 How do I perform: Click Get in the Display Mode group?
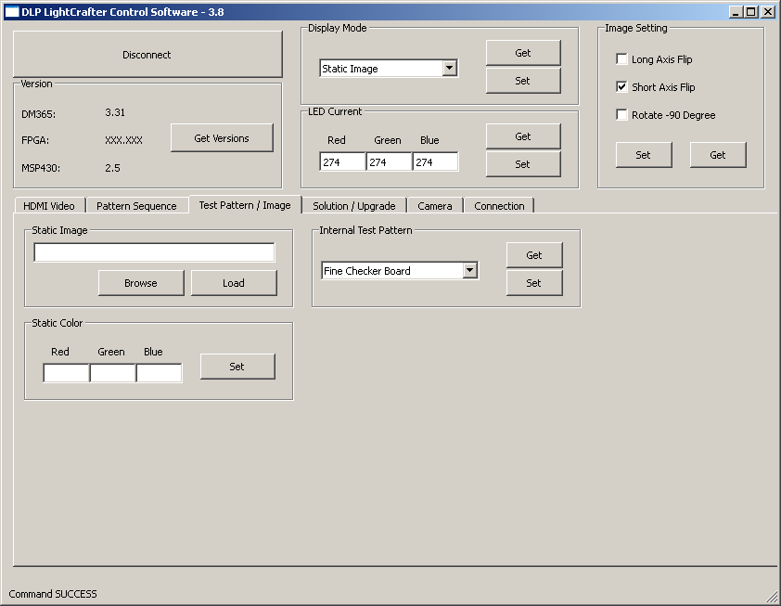point(523,53)
